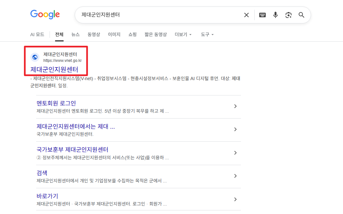The image size is (343, 214).
Task: Click the globe favicon next to 제대군인지원센터
Action: pyautogui.click(x=35, y=57)
